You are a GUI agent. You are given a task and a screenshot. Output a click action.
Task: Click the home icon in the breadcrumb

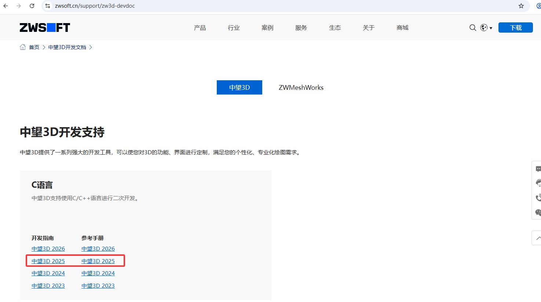pyautogui.click(x=23, y=47)
